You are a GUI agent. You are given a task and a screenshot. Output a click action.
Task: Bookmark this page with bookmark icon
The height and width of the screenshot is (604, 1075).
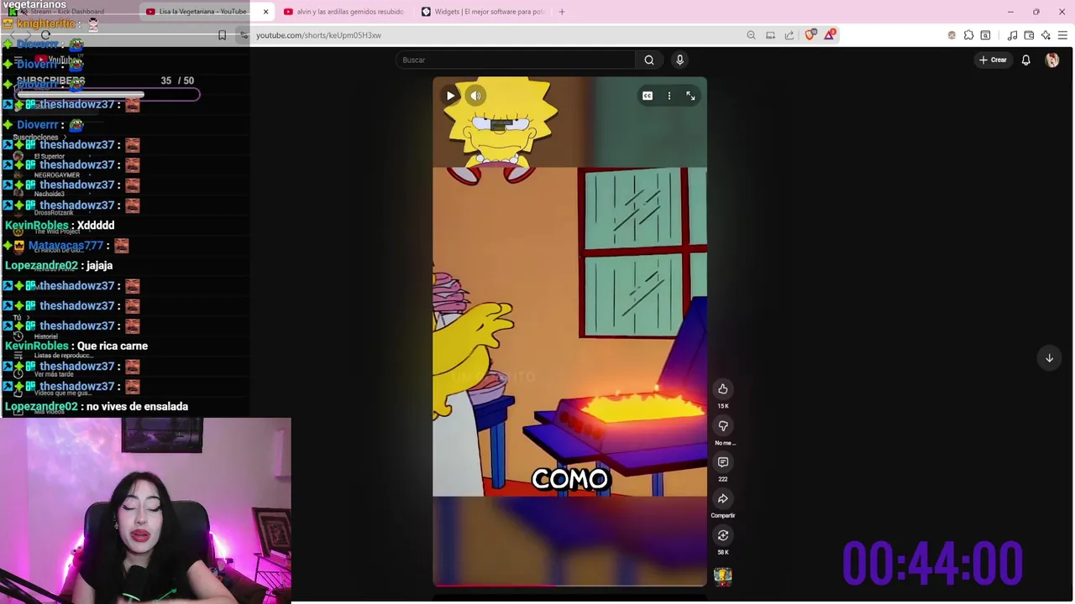tap(222, 35)
